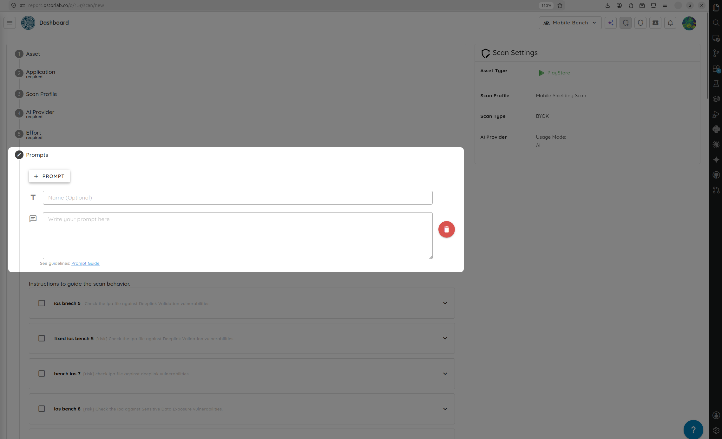Screen dimensions: 722x439
Task: Check the 'ios bnech 5' prompt checkbox
Action: (x=42, y=303)
